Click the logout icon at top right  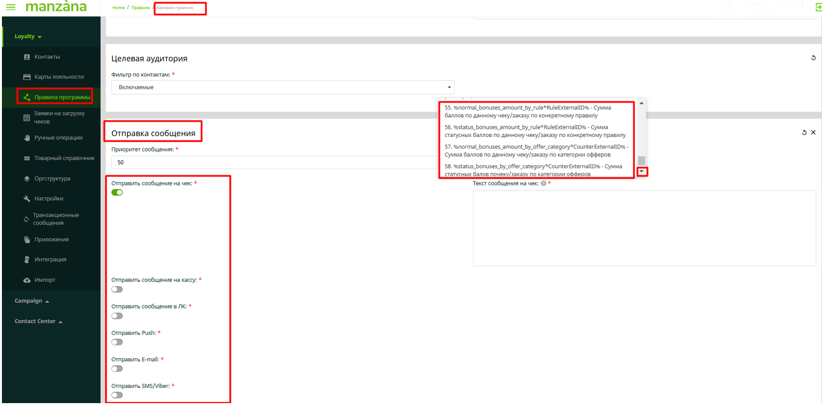point(818,7)
